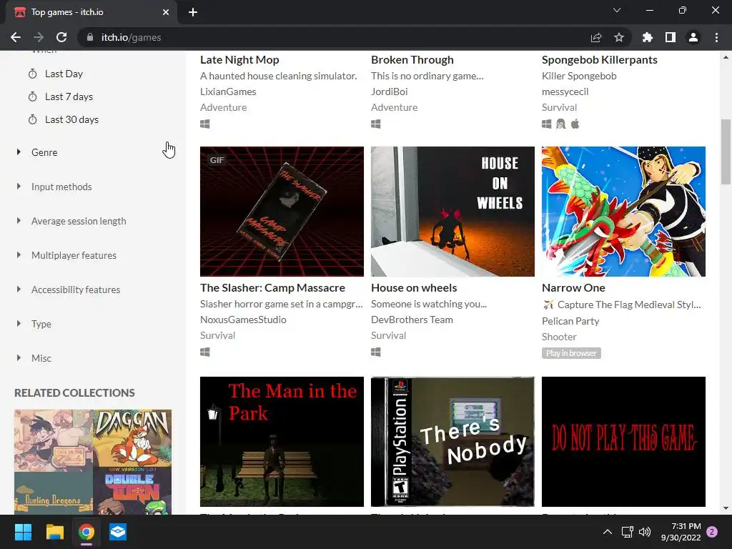Screen dimensions: 732x549
Task: Visit LixianGames developer page
Action: tap(228, 91)
